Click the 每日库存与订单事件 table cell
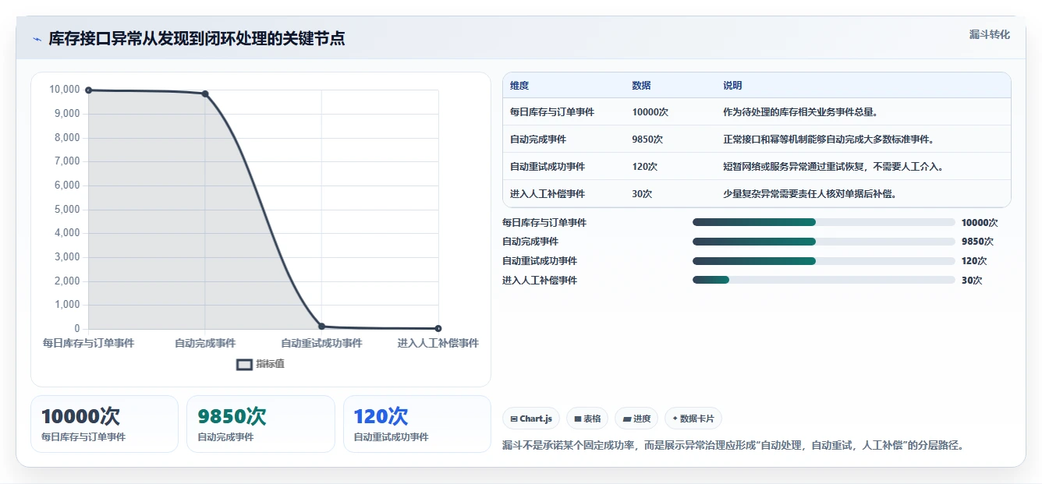 (552, 112)
